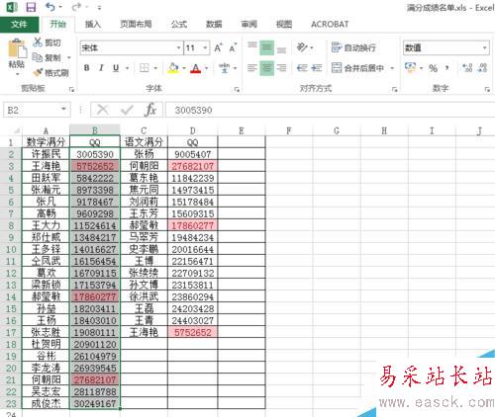The image size is (495, 417).
Task: Click the Increase Decimal icon
Action: 467,68
